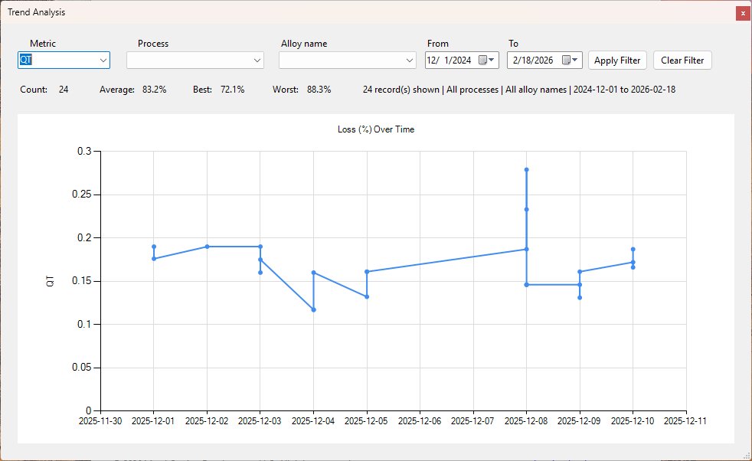Select the QT text in Metric field
Viewport: 752px width, 461px height.
click(x=26, y=60)
